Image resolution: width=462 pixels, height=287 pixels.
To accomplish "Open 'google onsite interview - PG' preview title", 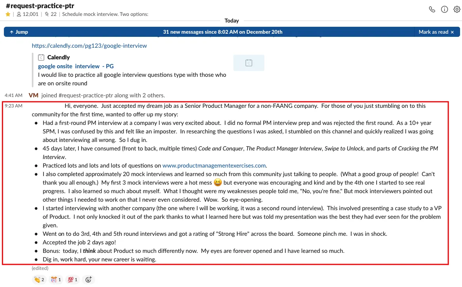I will (76, 66).
